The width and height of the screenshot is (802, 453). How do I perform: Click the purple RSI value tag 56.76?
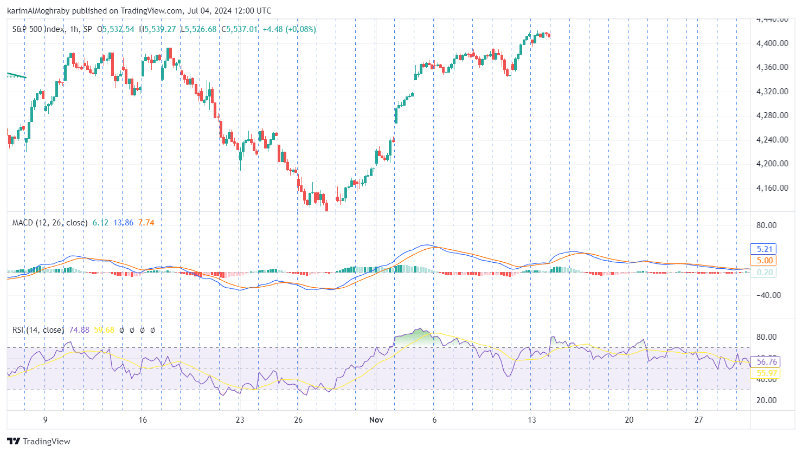[766, 362]
